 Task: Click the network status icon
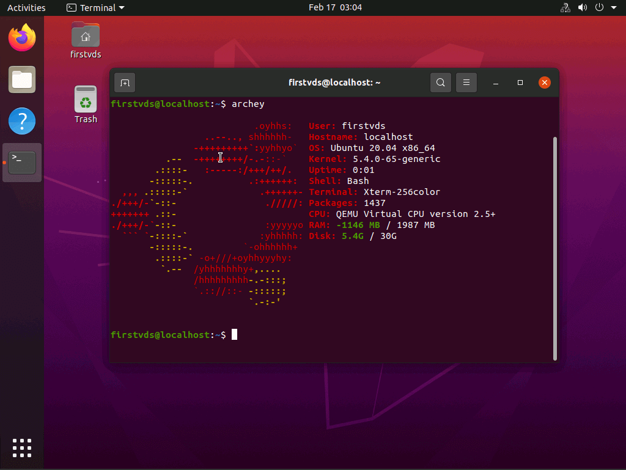[x=565, y=7]
